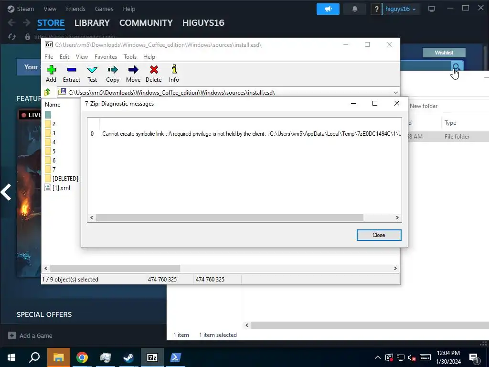Screen dimensions: 489x367
Task: Run the Test tool in 7-Zip
Action: click(x=92, y=74)
